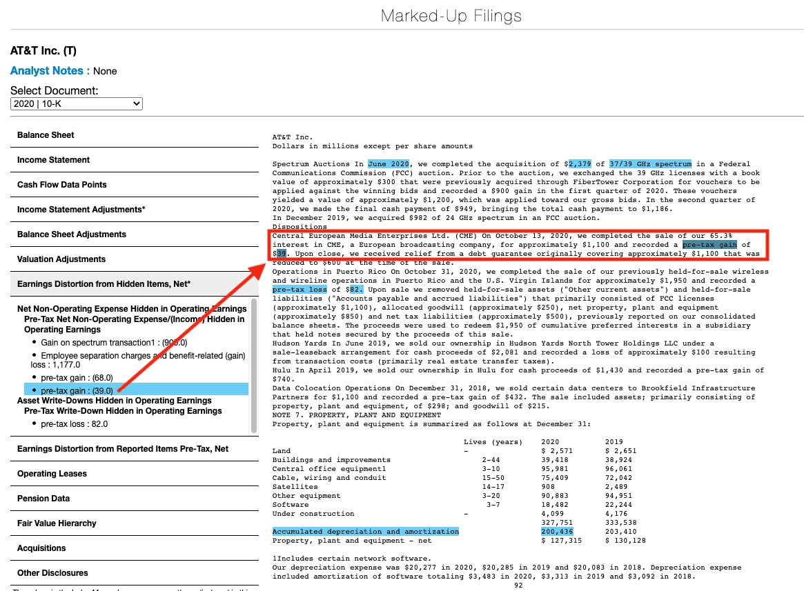Click 'Pre-Tax Write-Down Hidden in Operating Earnings' subheading

pyautogui.click(x=123, y=411)
